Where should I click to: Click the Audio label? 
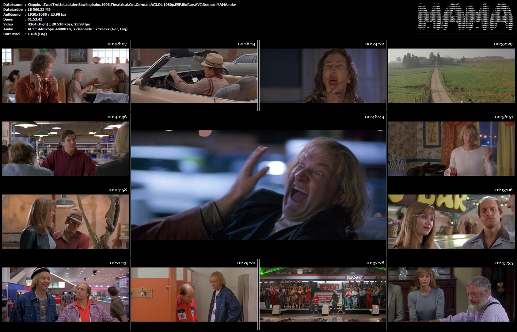pos(8,29)
